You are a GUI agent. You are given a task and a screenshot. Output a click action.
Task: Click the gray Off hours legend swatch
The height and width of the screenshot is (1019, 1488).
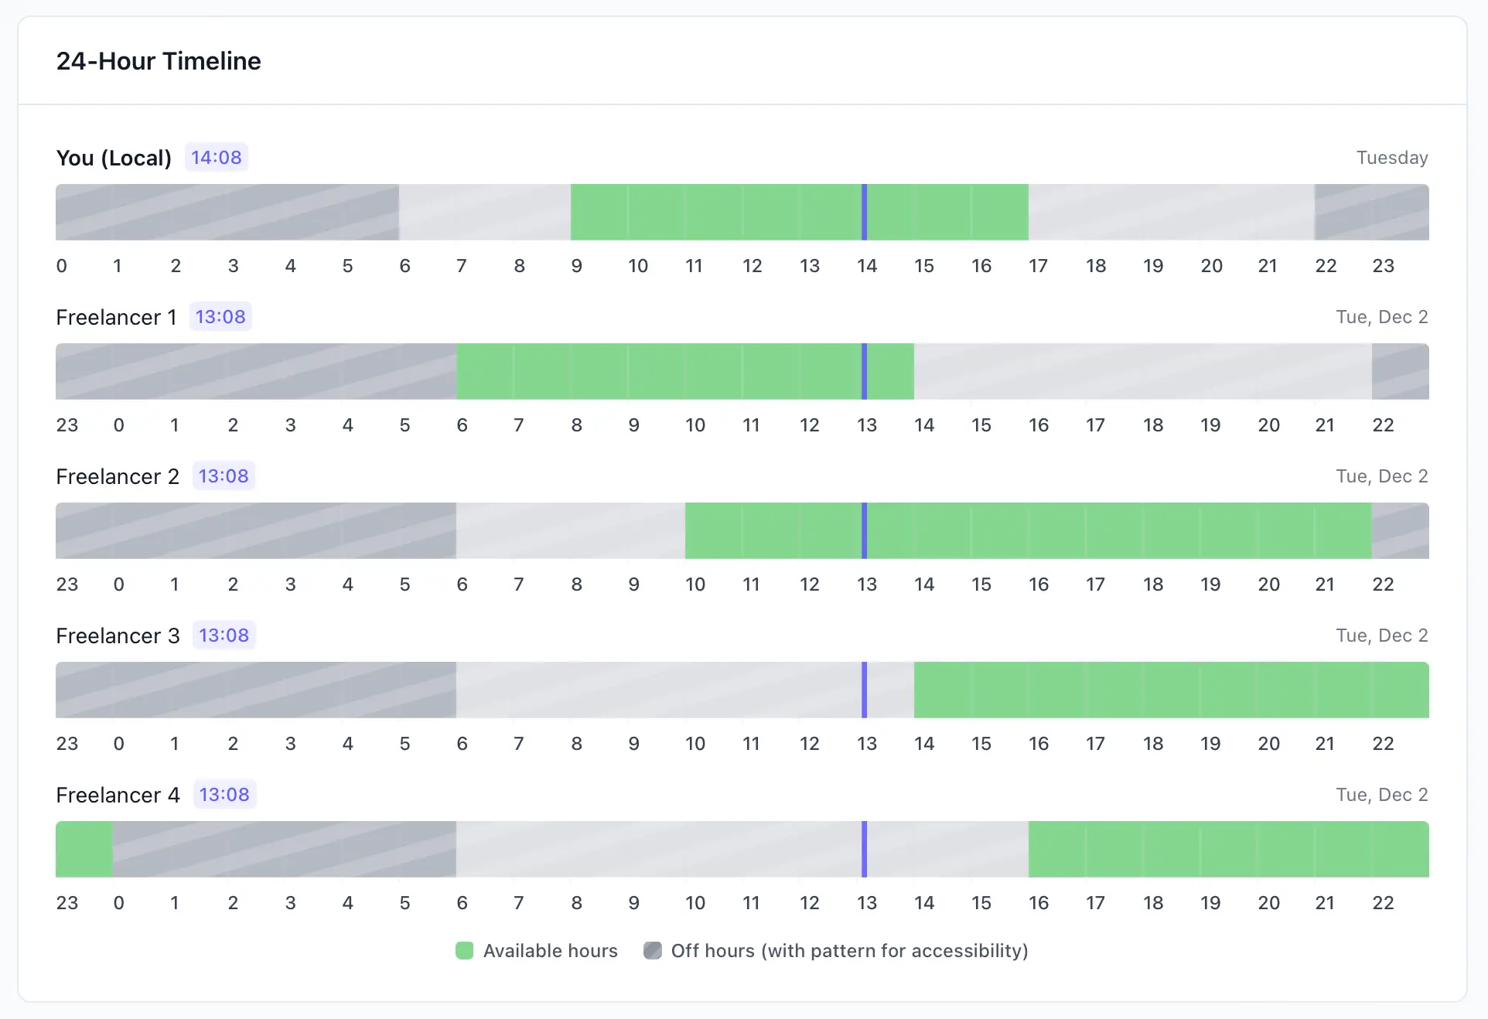(653, 950)
